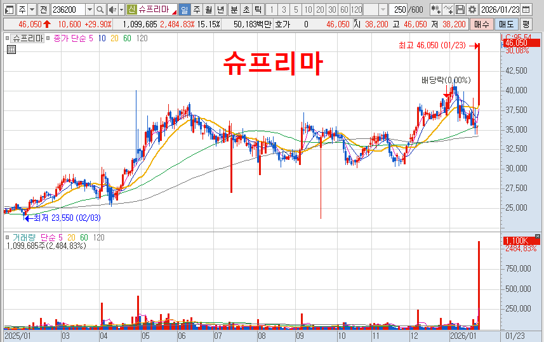
Task: Choose the 120 interval button
Action: pyautogui.click(x=356, y=10)
